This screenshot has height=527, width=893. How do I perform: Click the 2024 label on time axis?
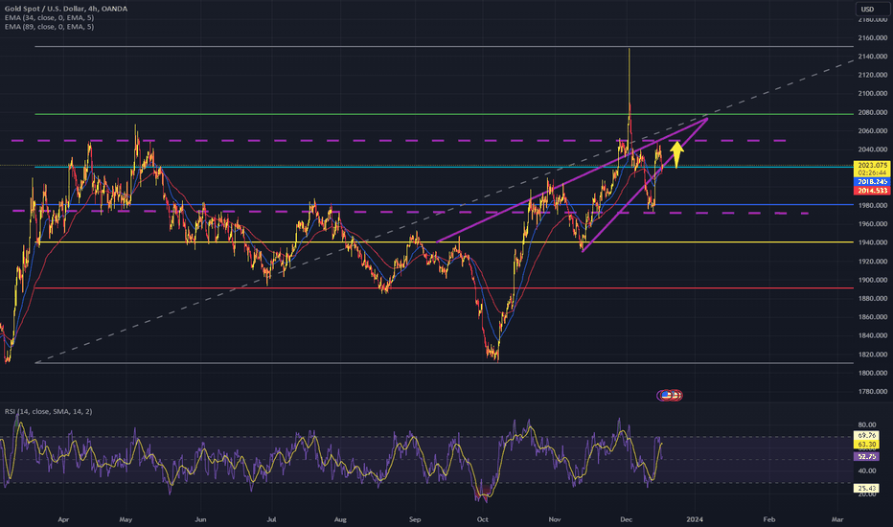coord(695,519)
